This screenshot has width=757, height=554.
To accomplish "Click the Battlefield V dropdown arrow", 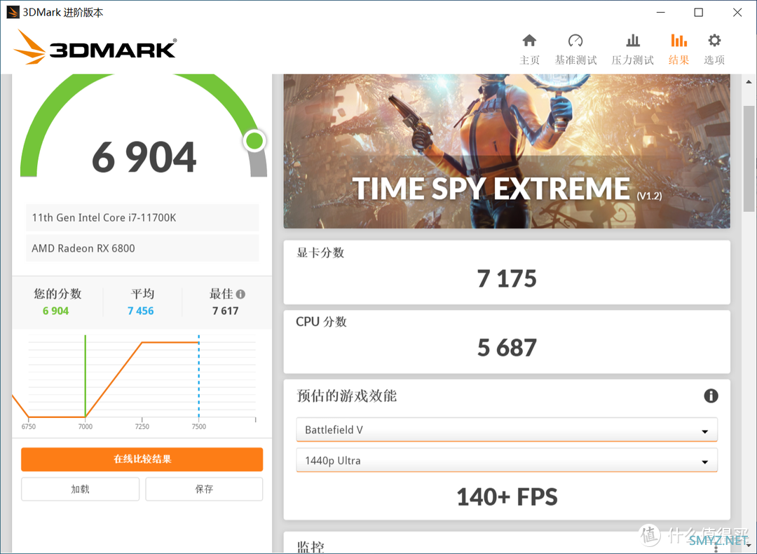I will pyautogui.click(x=705, y=431).
